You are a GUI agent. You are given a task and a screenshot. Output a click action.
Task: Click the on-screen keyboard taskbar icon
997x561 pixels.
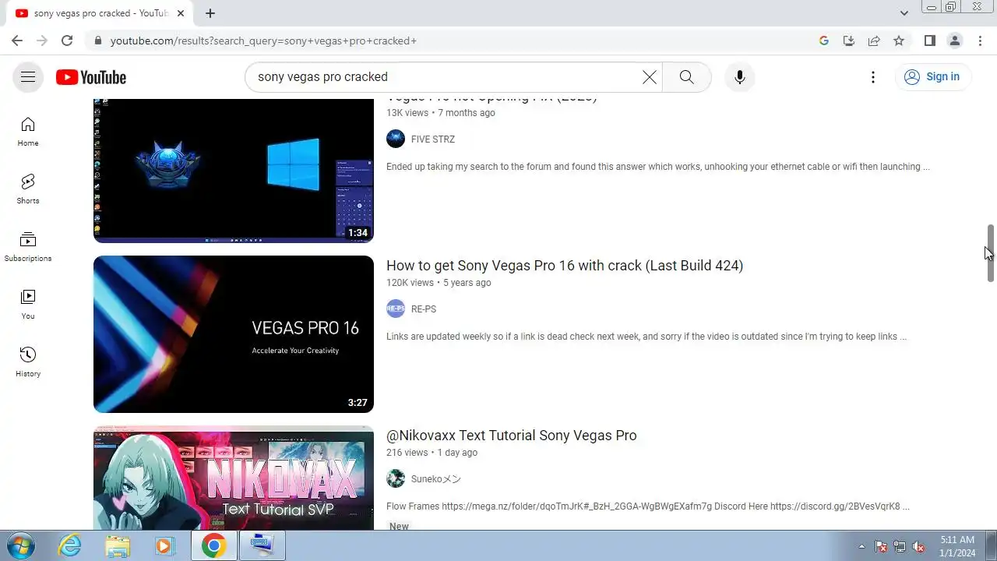(x=262, y=546)
